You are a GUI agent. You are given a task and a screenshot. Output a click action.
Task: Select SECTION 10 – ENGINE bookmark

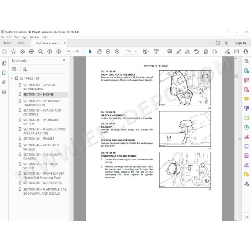38,94
